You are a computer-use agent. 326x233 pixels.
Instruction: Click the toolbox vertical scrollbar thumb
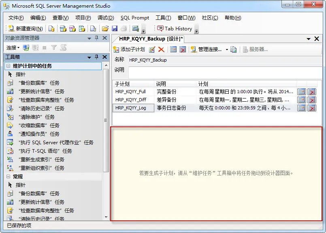[106, 120]
